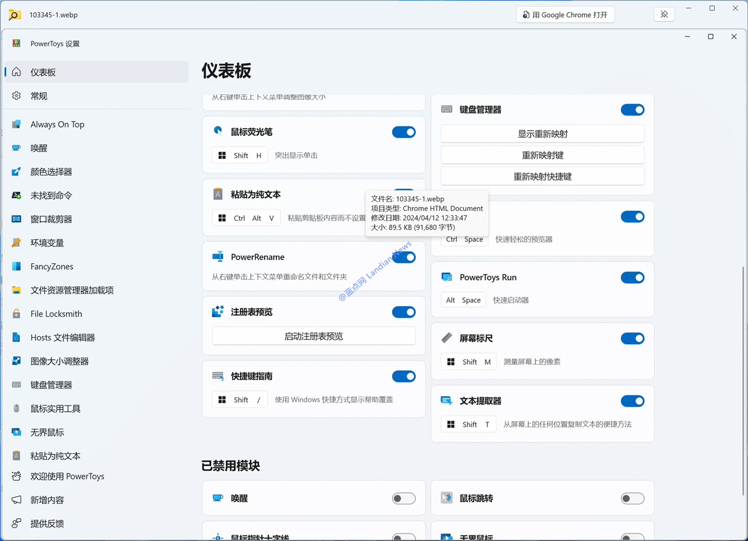Open the 颜色选择器 color picker icon
The height and width of the screenshot is (541, 748).
(x=16, y=172)
